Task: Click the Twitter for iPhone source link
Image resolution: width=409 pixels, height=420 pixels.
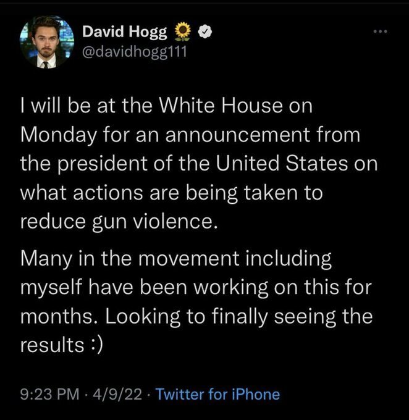Action: tap(217, 394)
